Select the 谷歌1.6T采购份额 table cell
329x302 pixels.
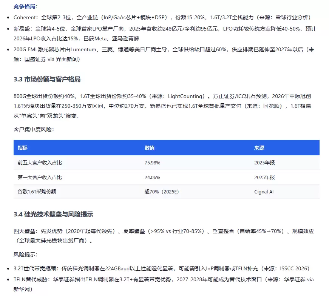(37, 192)
